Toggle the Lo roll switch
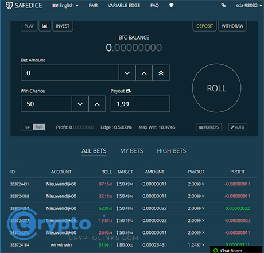264x253 pixels. click(33, 127)
